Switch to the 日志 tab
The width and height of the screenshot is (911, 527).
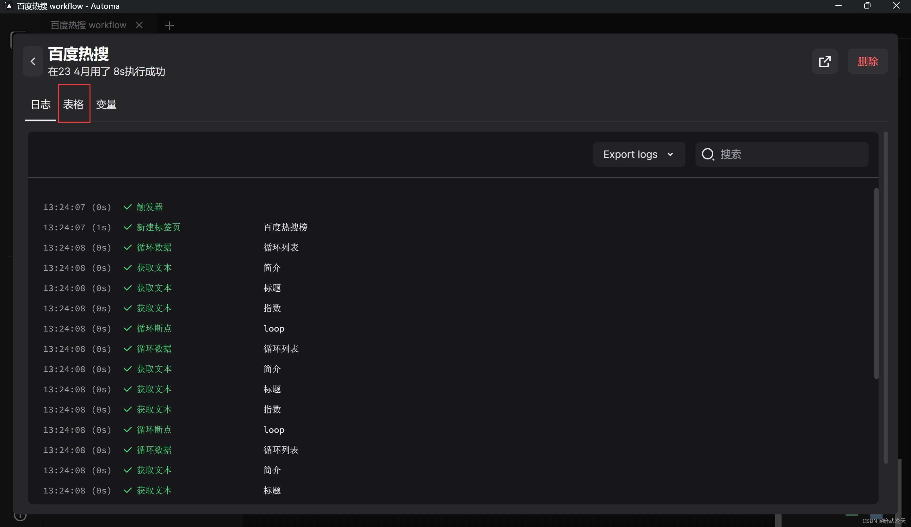[40, 104]
